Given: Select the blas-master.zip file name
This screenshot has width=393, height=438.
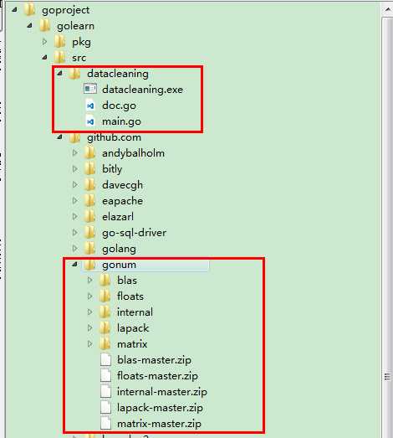Looking at the screenshot, I should tap(154, 360).
